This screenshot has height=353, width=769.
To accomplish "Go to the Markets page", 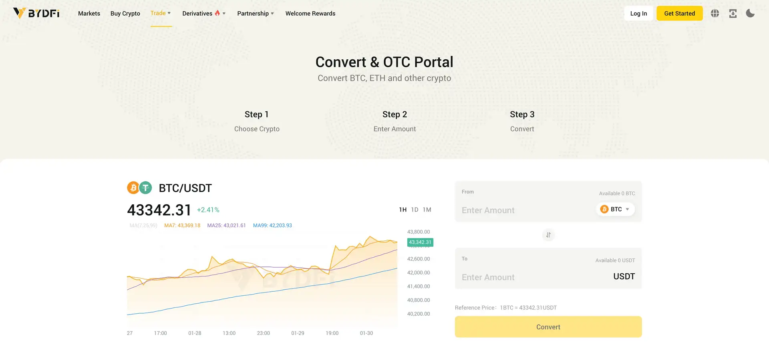I will 89,14.
